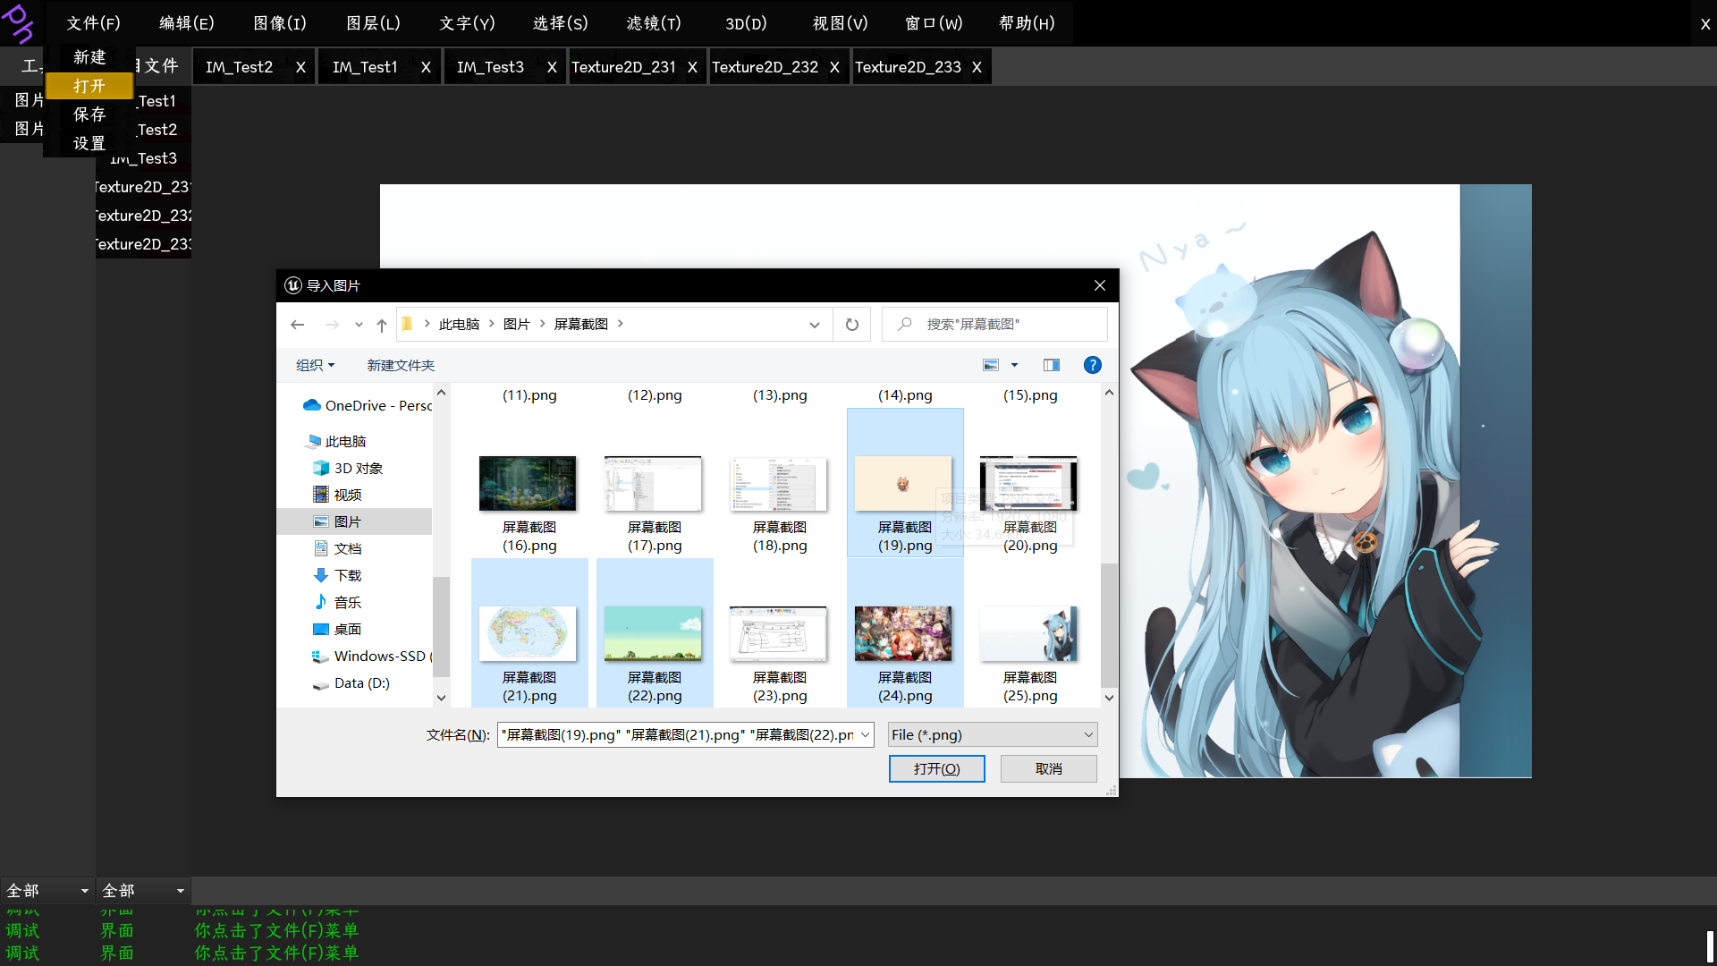Select Windows-SSD drive in sidebar
Screen dimensions: 1717x966
371,656
